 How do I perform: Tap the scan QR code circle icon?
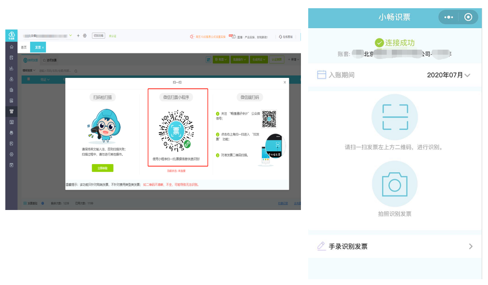[x=395, y=117]
